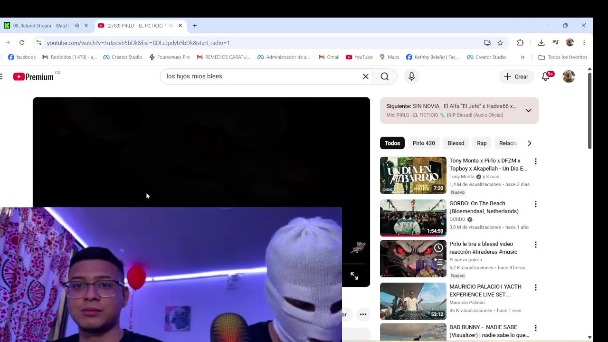Open the Fourvenues Pro bookmark

click(x=170, y=57)
